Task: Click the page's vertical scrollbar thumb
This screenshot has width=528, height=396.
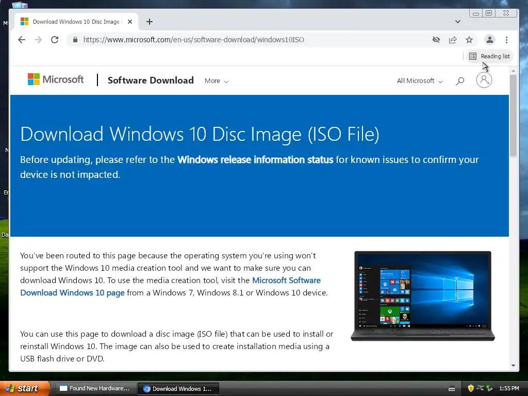Action: pyautogui.click(x=513, y=116)
